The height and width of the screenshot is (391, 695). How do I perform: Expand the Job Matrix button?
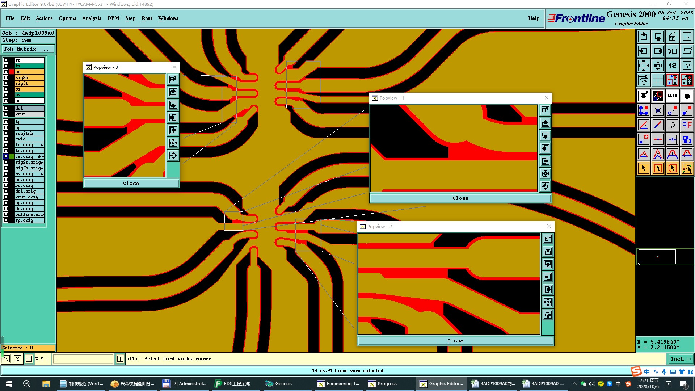[28, 49]
